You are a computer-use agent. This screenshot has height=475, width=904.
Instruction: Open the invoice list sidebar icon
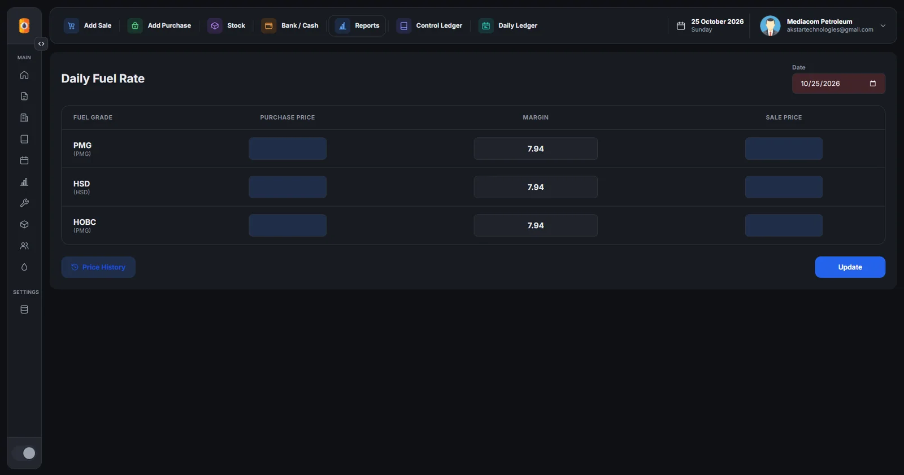pos(24,118)
